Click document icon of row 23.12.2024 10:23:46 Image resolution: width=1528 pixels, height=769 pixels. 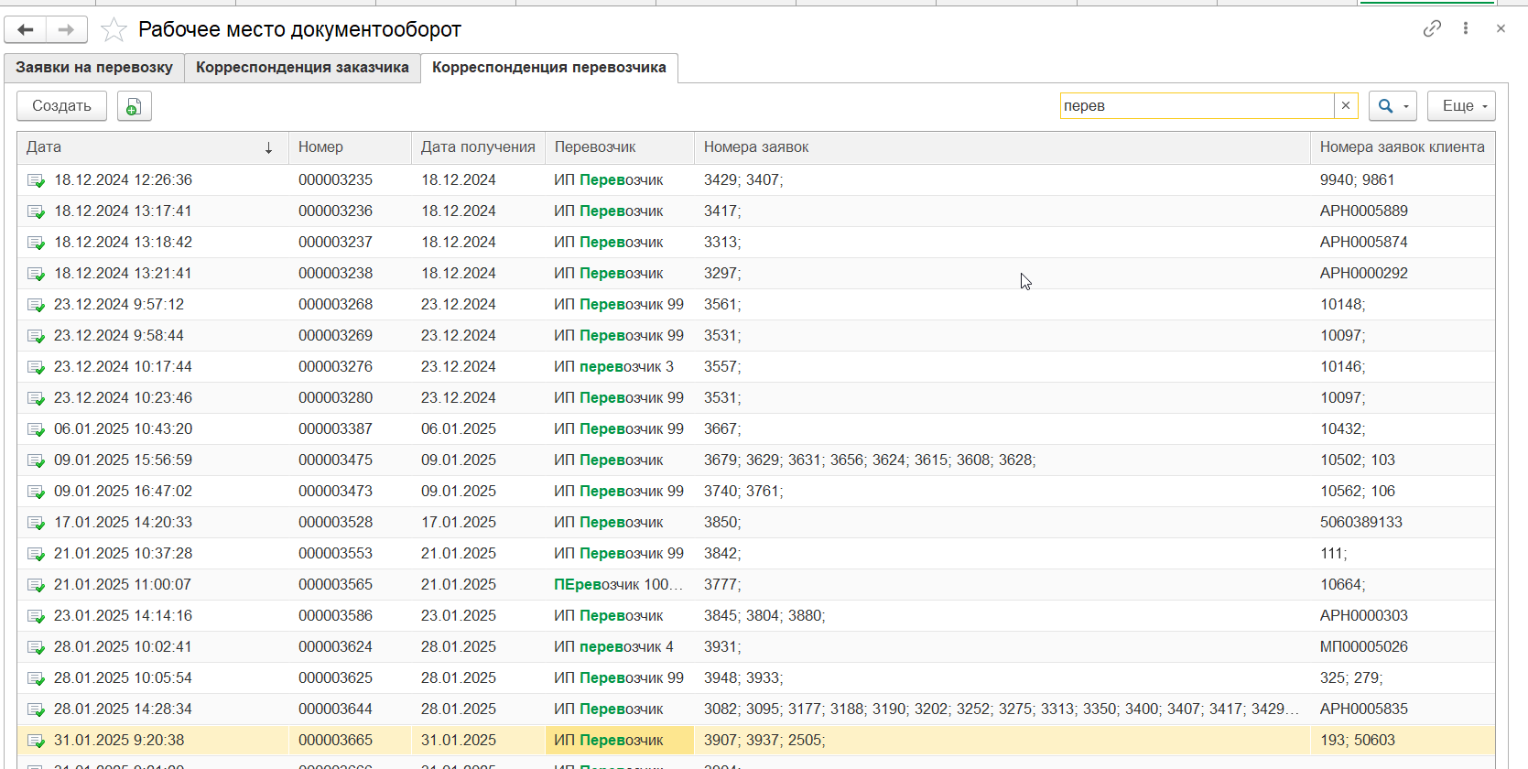click(36, 398)
